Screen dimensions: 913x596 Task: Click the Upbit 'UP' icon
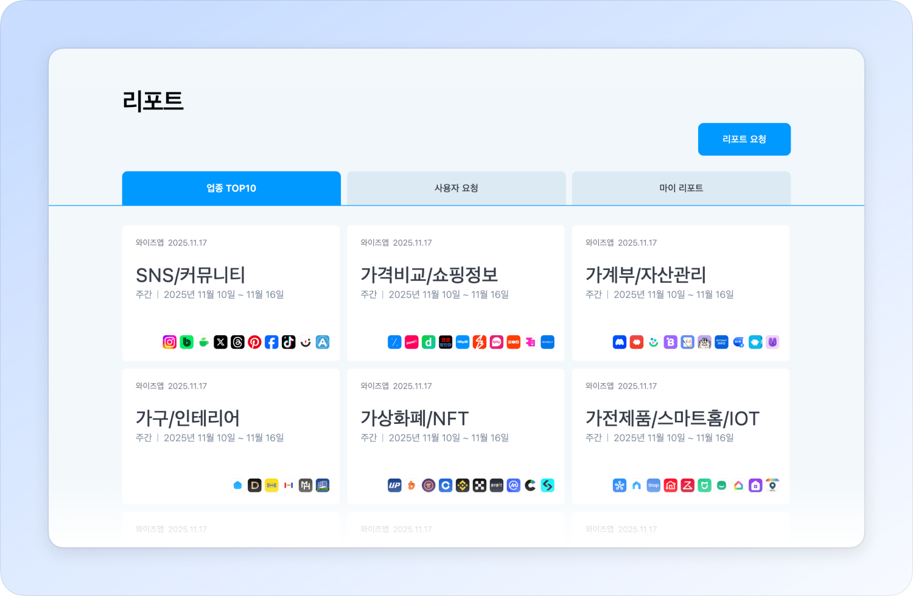point(394,485)
